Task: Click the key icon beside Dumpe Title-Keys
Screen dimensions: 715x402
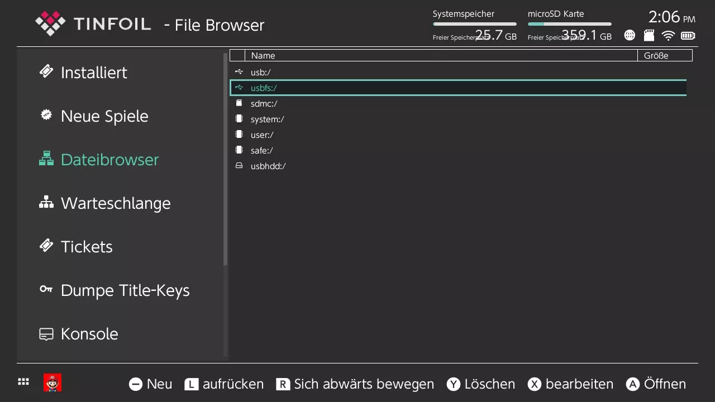Action: click(x=46, y=289)
